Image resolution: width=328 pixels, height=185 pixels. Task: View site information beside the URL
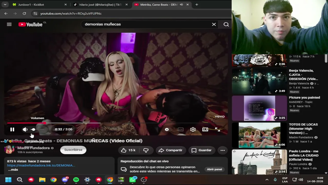[x=35, y=14]
